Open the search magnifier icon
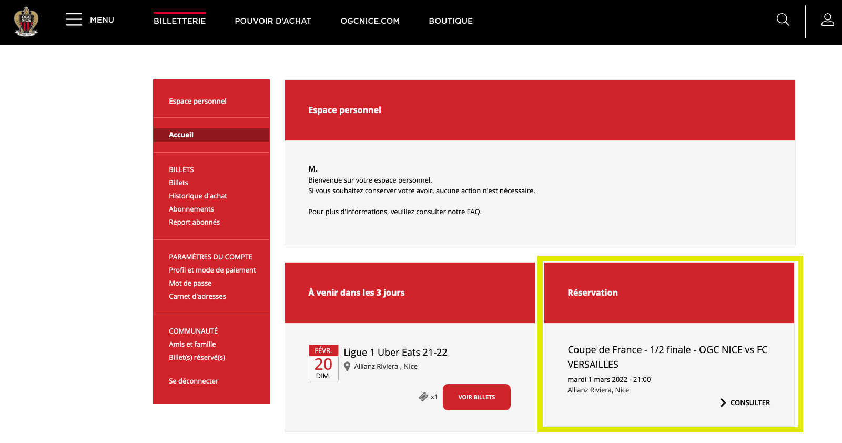This screenshot has width=842, height=443. coord(783,20)
